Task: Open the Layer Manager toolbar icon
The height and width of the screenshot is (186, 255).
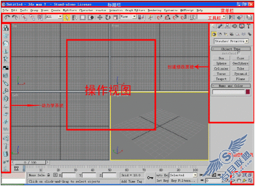Action: click(x=249, y=17)
